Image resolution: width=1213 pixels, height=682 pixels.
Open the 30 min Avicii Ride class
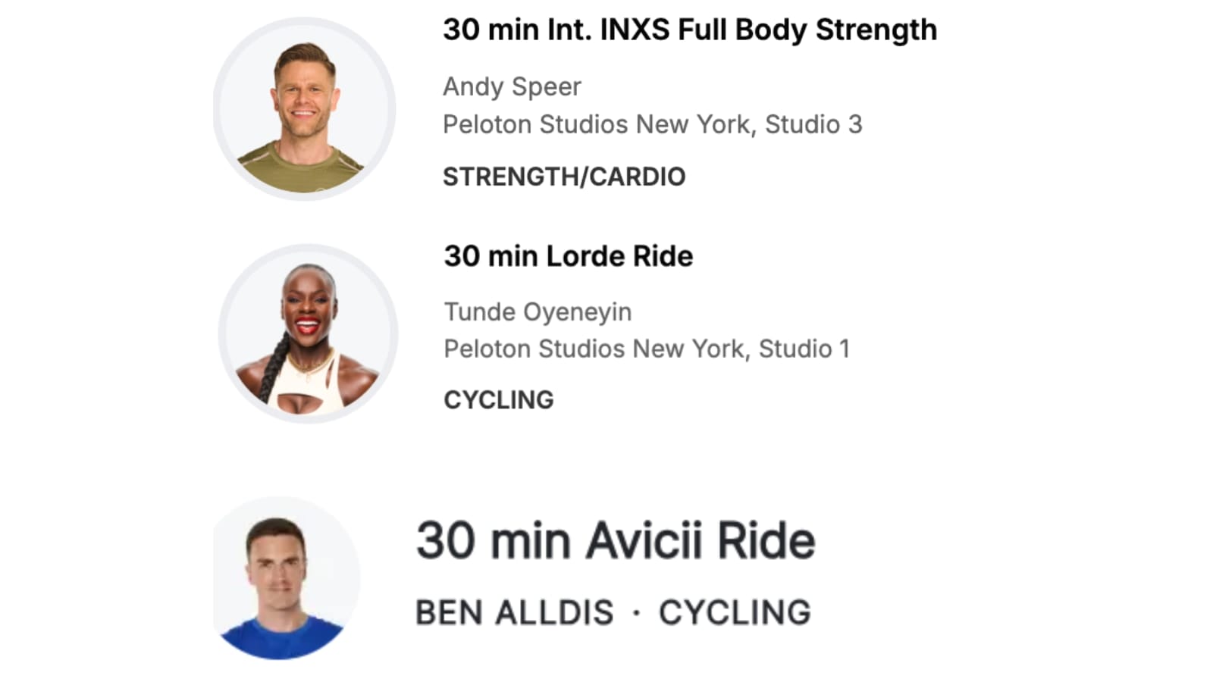(x=615, y=541)
